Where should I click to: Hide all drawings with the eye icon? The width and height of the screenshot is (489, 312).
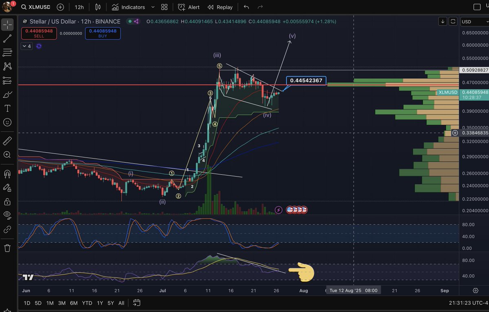point(7,215)
